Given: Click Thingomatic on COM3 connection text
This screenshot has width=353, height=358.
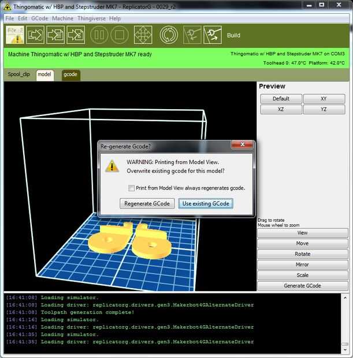Looking at the screenshot, I should pos(288,54).
